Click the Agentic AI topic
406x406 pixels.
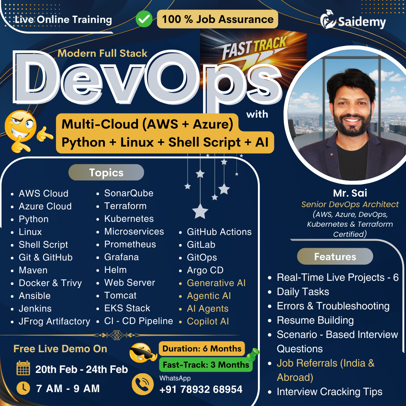coord(209,296)
